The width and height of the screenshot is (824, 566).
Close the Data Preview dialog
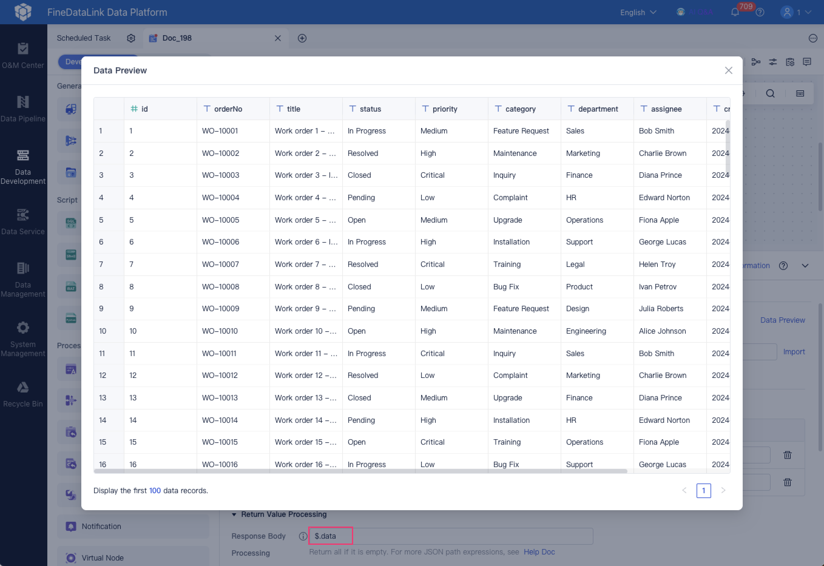point(728,70)
